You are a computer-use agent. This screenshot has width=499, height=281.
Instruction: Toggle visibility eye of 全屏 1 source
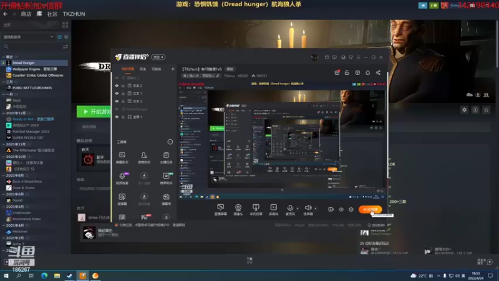pos(117,117)
